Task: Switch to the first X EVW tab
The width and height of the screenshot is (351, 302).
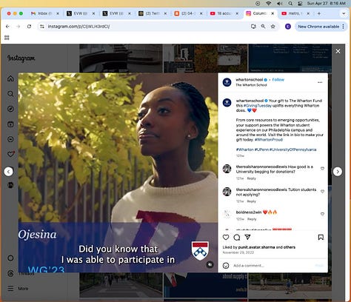Action: click(81, 13)
